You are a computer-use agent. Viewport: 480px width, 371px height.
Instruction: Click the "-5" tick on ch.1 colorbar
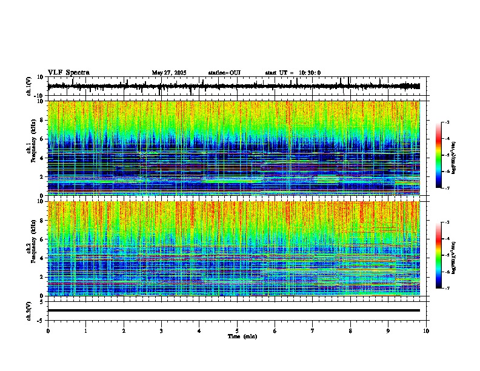coord(447,155)
